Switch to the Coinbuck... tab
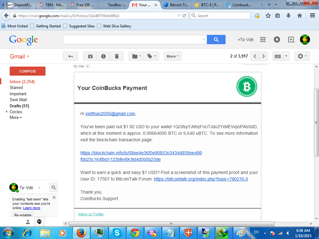This screenshot has height=239, width=319. (239, 5)
